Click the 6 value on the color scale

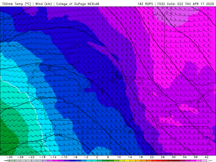click(108, 157)
